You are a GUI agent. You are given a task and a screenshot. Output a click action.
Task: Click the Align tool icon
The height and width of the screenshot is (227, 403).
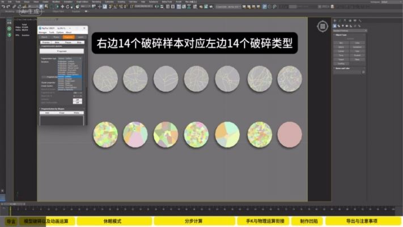162,7
